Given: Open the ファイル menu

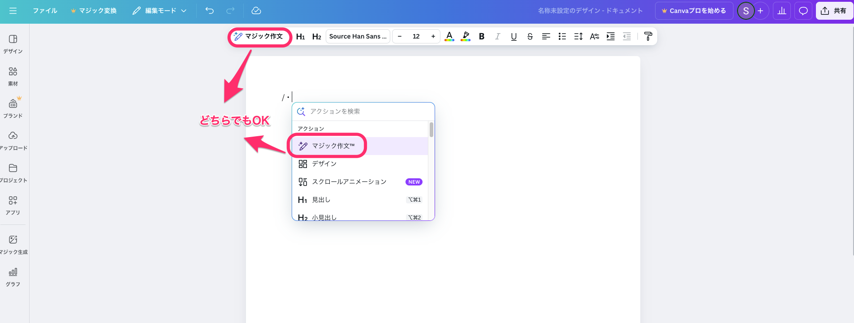Looking at the screenshot, I should click(45, 11).
